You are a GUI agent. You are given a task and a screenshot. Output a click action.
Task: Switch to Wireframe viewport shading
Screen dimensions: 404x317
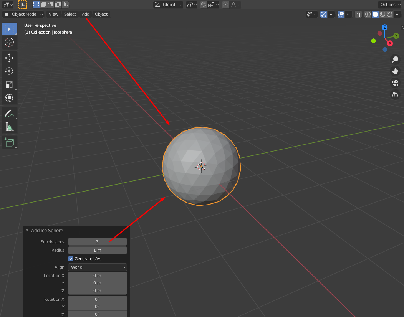tap(368, 15)
